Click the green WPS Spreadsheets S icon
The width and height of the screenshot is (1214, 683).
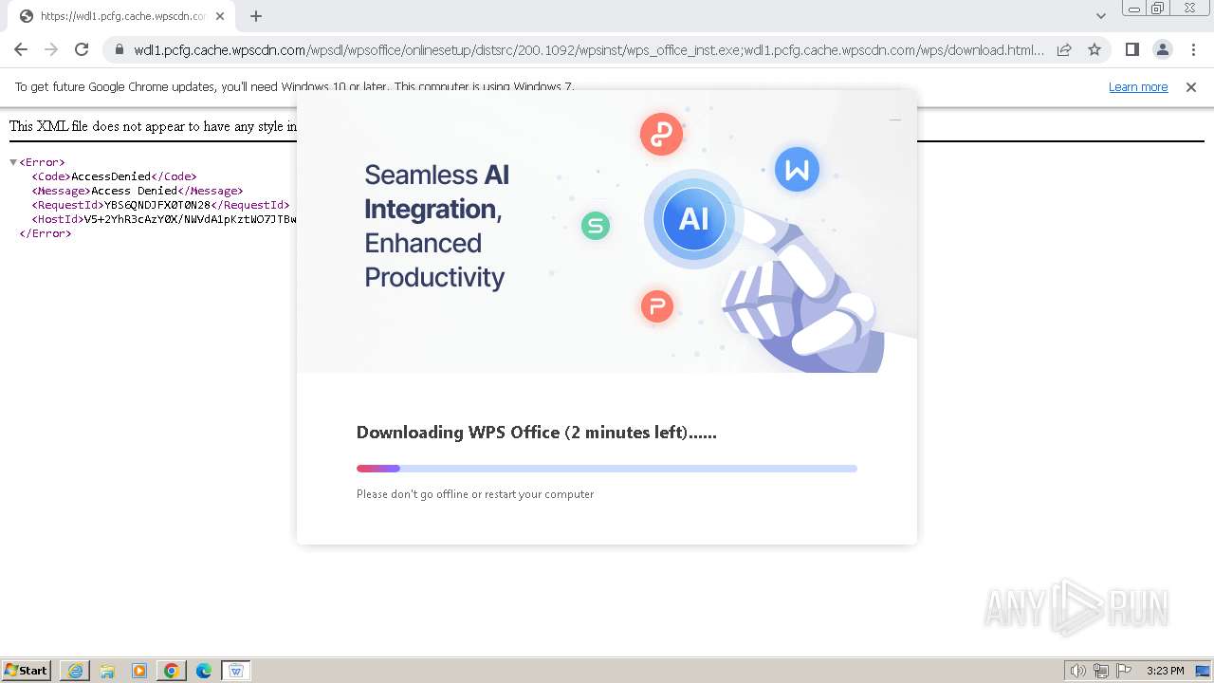tap(596, 226)
